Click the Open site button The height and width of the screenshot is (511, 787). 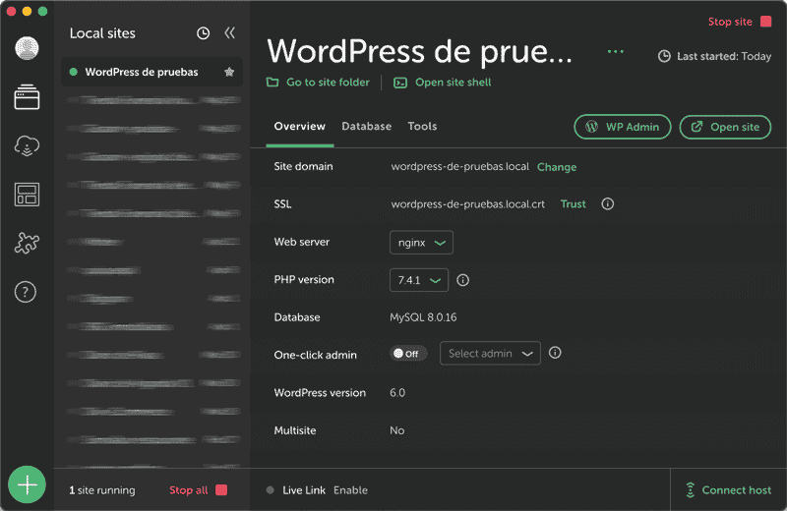[x=725, y=127]
